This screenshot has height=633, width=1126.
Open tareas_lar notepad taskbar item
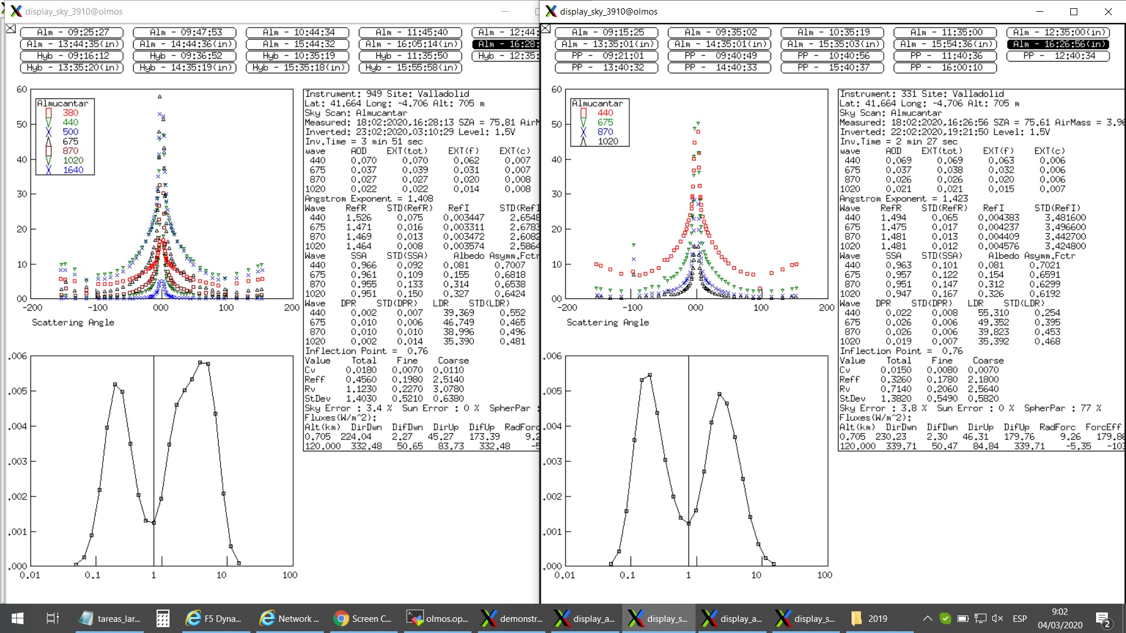[x=110, y=618]
